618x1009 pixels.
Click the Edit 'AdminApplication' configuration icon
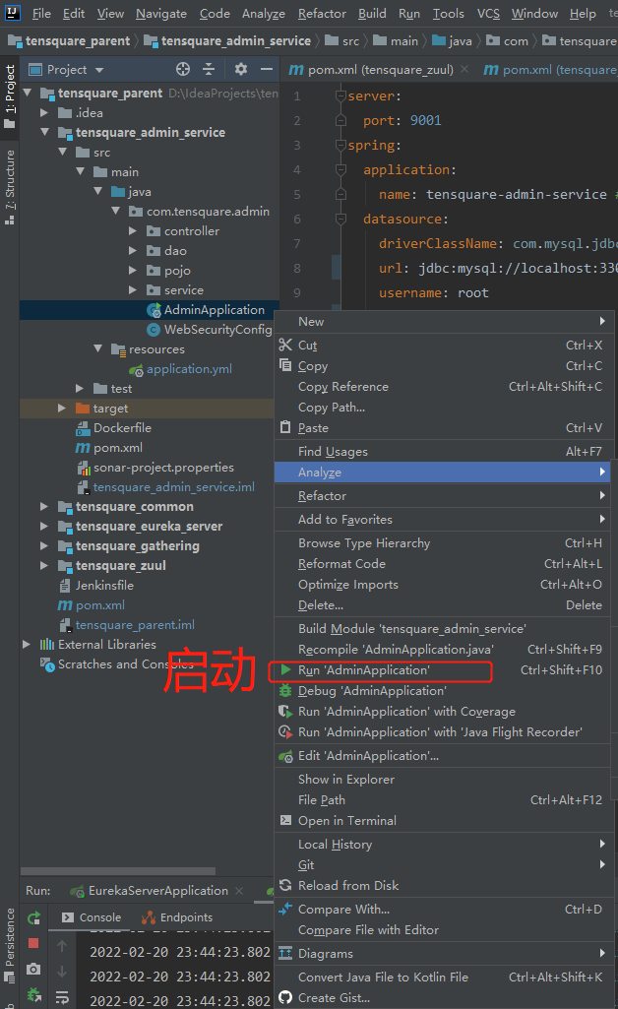coord(285,756)
